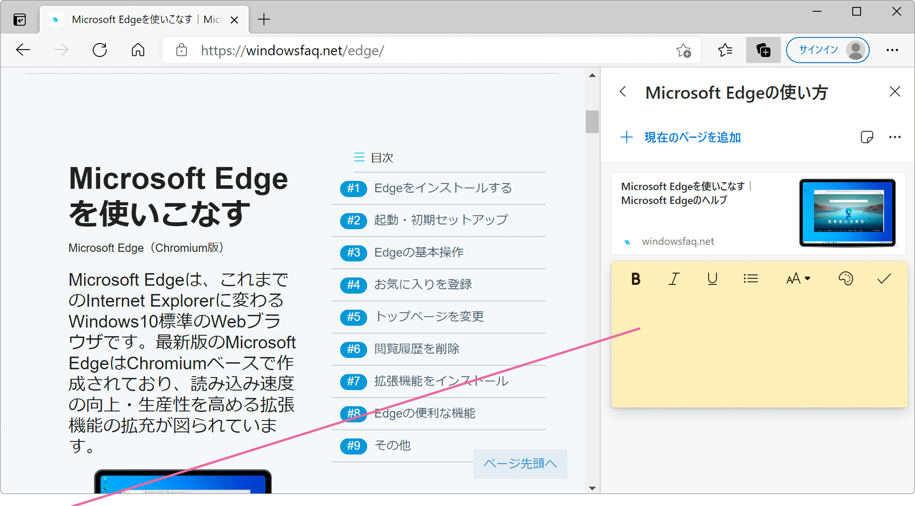Minimize the Edge browser window

(817, 11)
